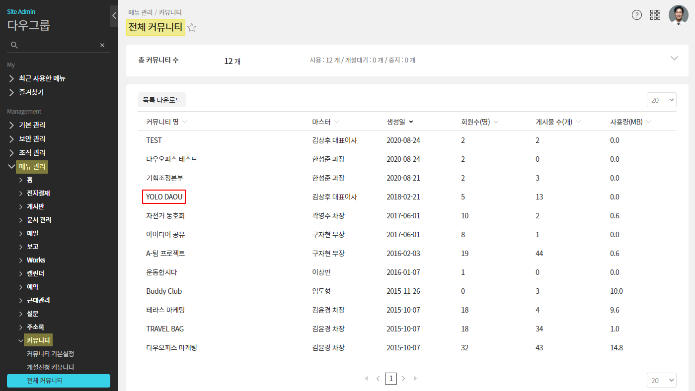Clear sidebar search with X icon

(102, 45)
